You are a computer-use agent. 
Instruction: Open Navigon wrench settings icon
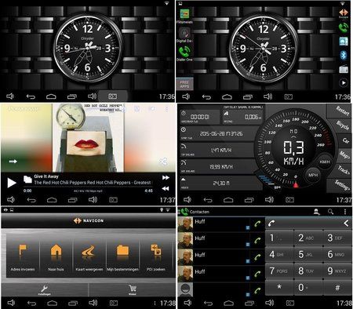[45, 289]
